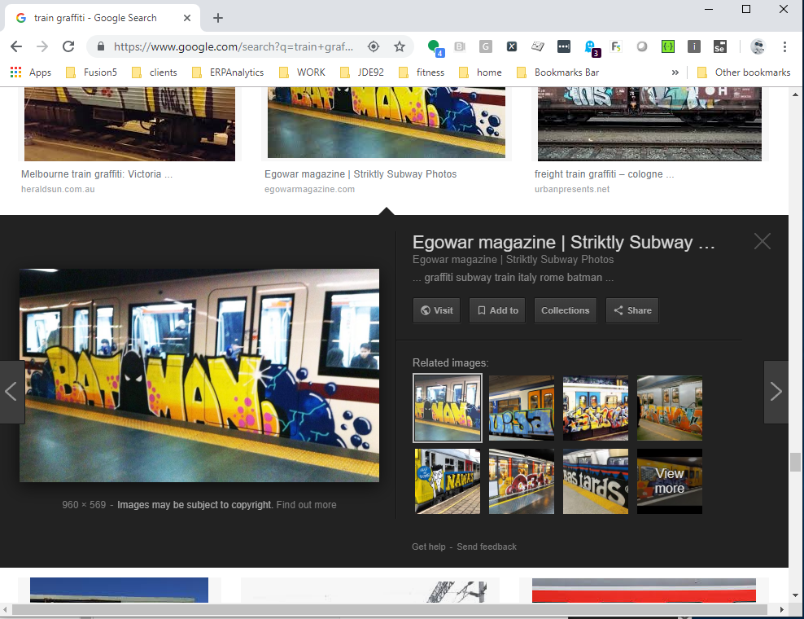Open the Collections button

point(566,310)
